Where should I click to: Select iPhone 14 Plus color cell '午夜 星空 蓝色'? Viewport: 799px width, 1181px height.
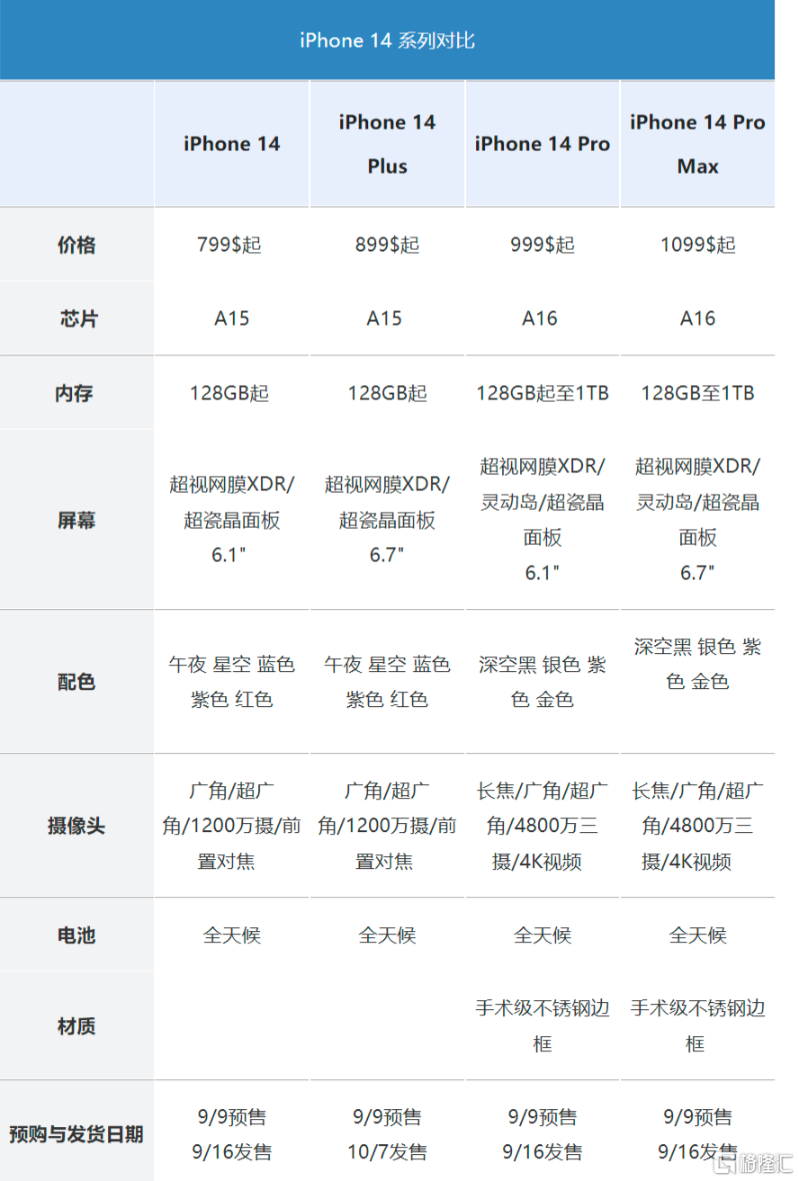tap(387, 682)
